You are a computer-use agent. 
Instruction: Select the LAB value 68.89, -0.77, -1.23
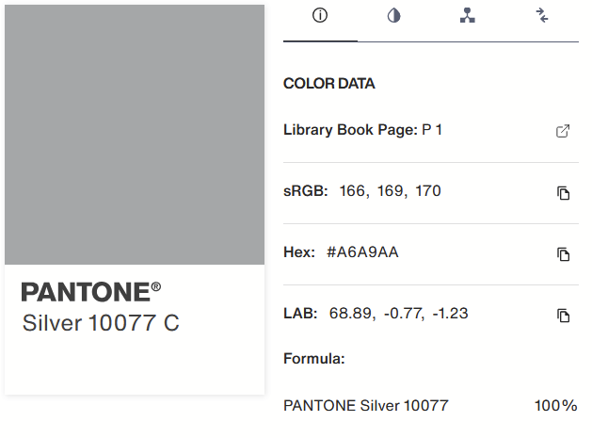(399, 314)
